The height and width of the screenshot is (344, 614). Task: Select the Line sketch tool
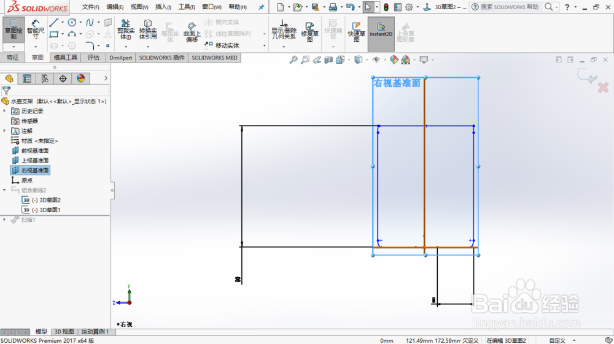coord(54,22)
